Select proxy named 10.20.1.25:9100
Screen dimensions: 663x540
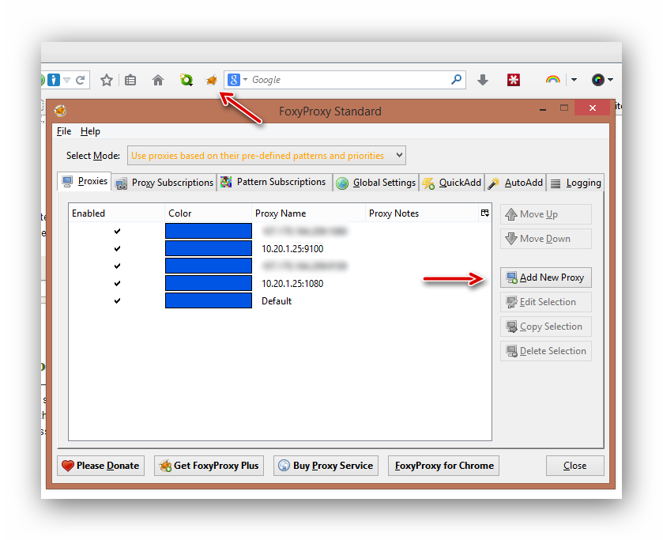coord(292,248)
